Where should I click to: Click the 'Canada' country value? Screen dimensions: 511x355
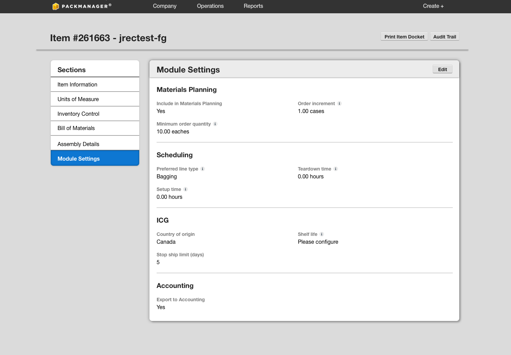[x=166, y=242]
